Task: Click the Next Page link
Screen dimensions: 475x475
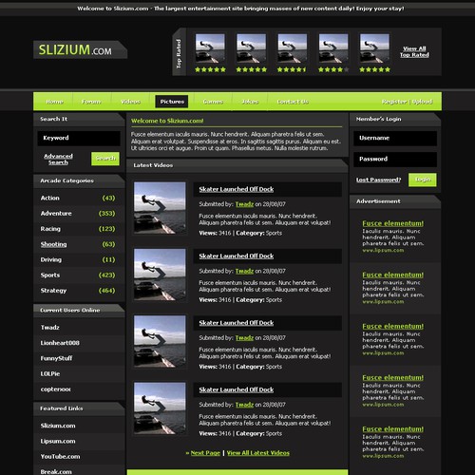Action: pos(205,453)
